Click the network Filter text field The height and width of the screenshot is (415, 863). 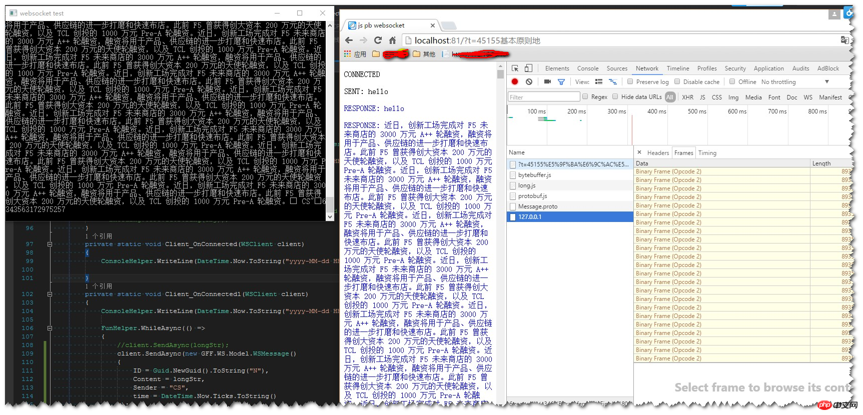pyautogui.click(x=543, y=97)
